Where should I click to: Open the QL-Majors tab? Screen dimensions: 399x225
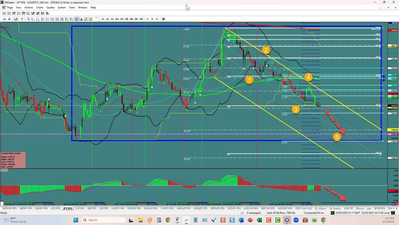pyautogui.click(x=321, y=208)
